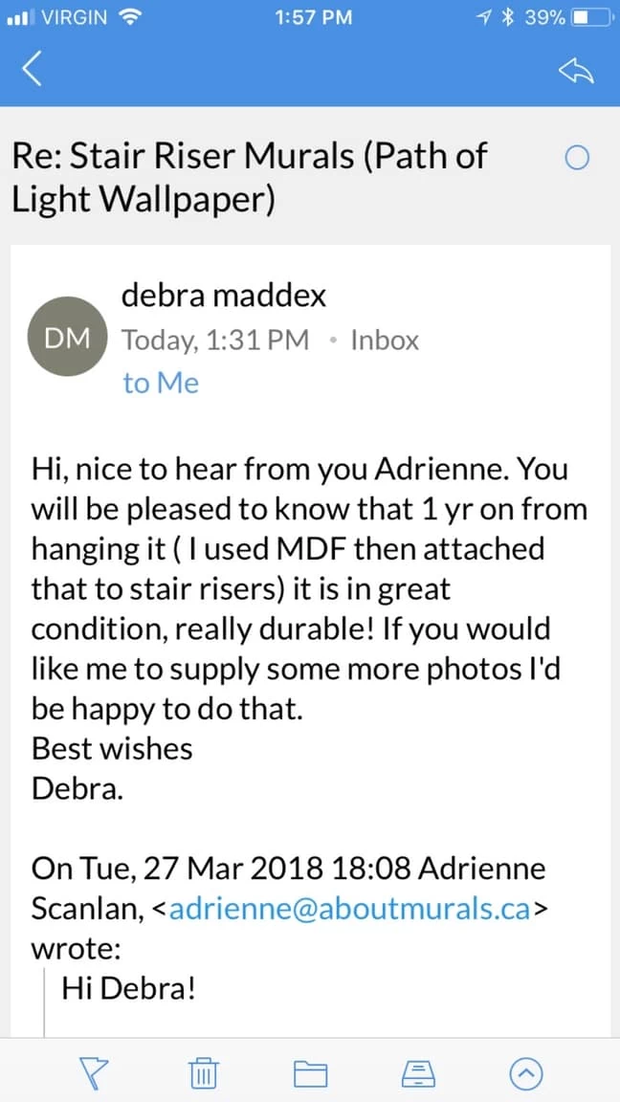Viewport: 620px width, 1102px height.
Task: Tap the Wi-Fi icon in status bar
Action: (x=128, y=17)
